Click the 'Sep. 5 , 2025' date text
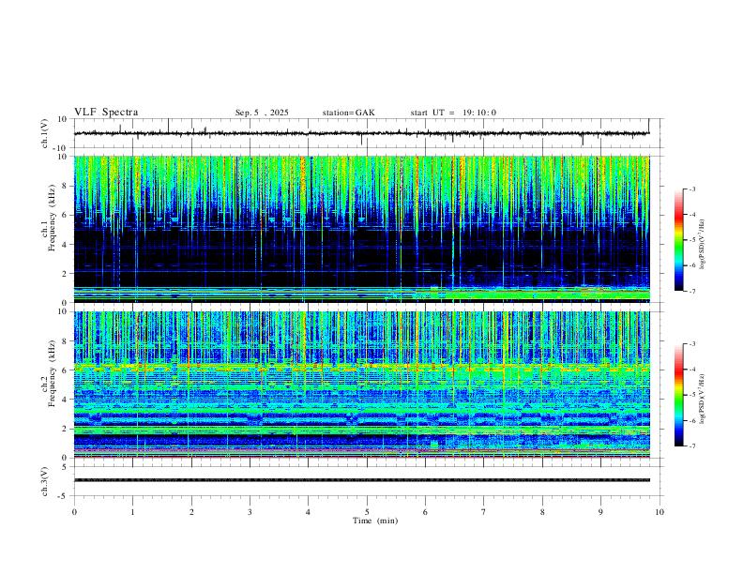 click(262, 113)
